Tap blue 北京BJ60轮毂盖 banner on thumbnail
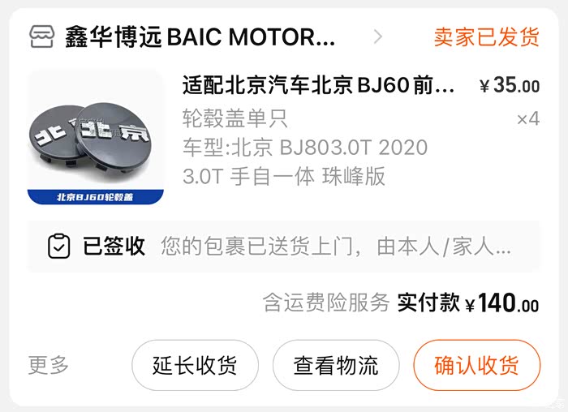The image size is (568, 412). click(96, 197)
